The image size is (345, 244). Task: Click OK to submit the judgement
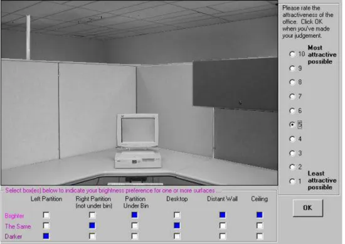307,208
